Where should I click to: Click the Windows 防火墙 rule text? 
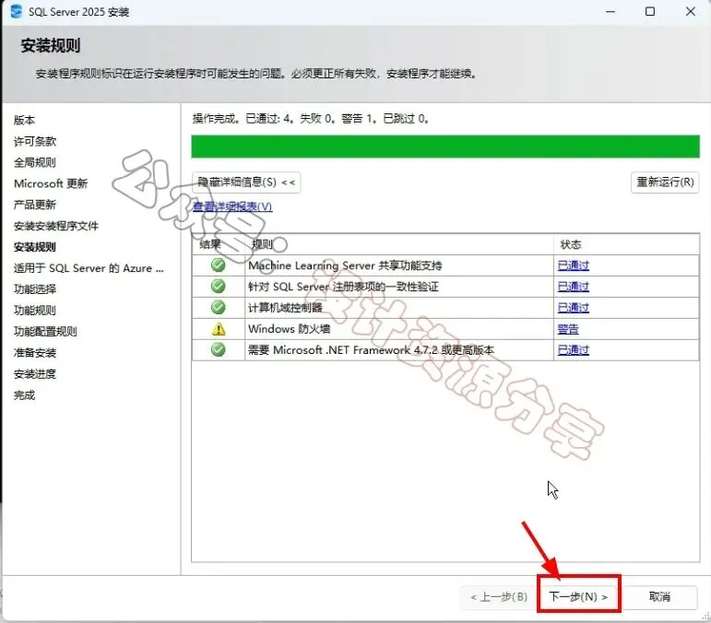coord(289,328)
